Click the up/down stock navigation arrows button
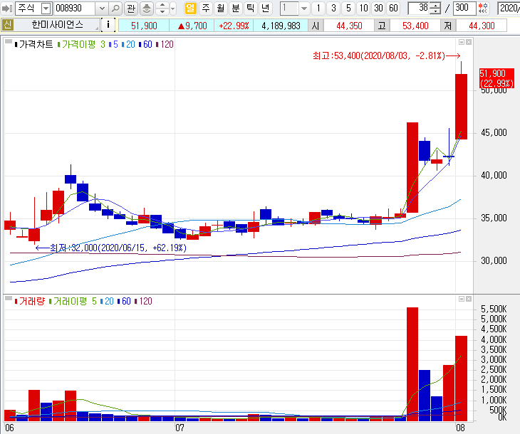The width and height of the screenshot is (520, 434). (162, 8)
